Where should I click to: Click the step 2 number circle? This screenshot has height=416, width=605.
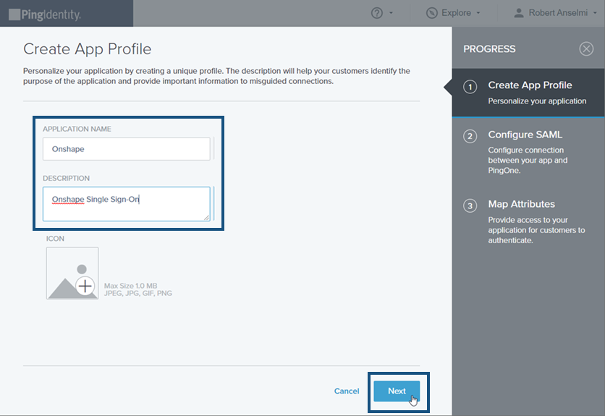coord(470,136)
